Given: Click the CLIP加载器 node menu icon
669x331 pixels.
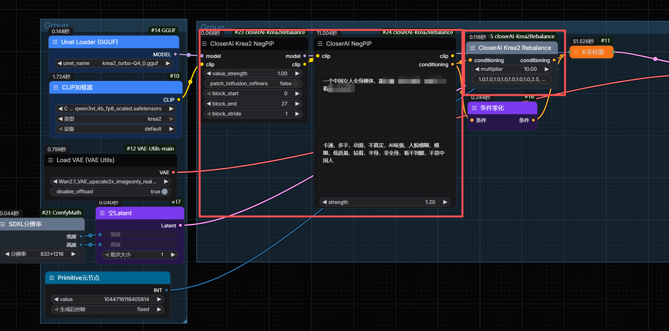Looking at the screenshot, I should [x=56, y=87].
